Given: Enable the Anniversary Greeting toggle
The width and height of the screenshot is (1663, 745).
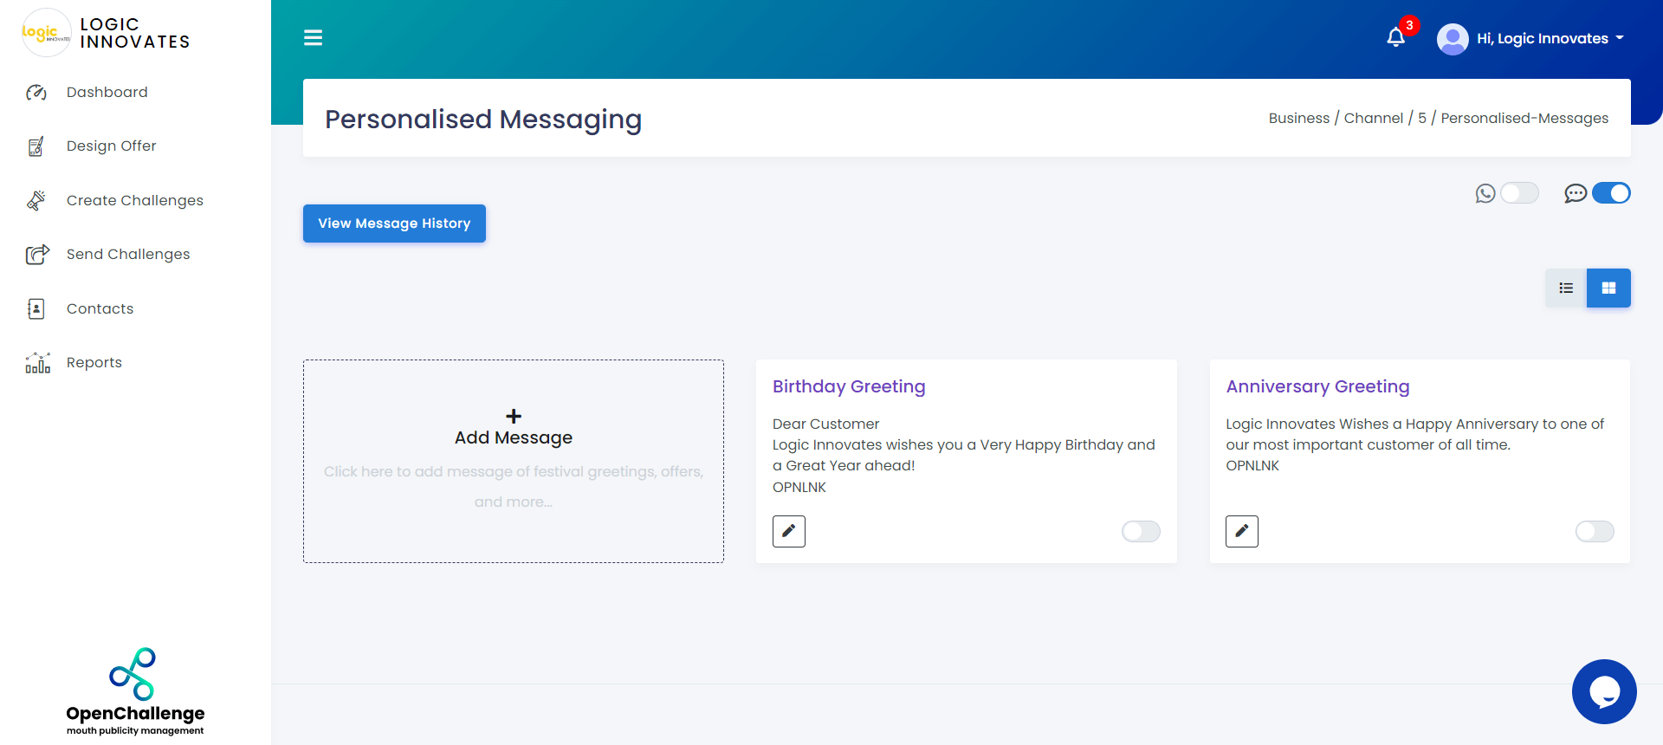Looking at the screenshot, I should [x=1595, y=531].
